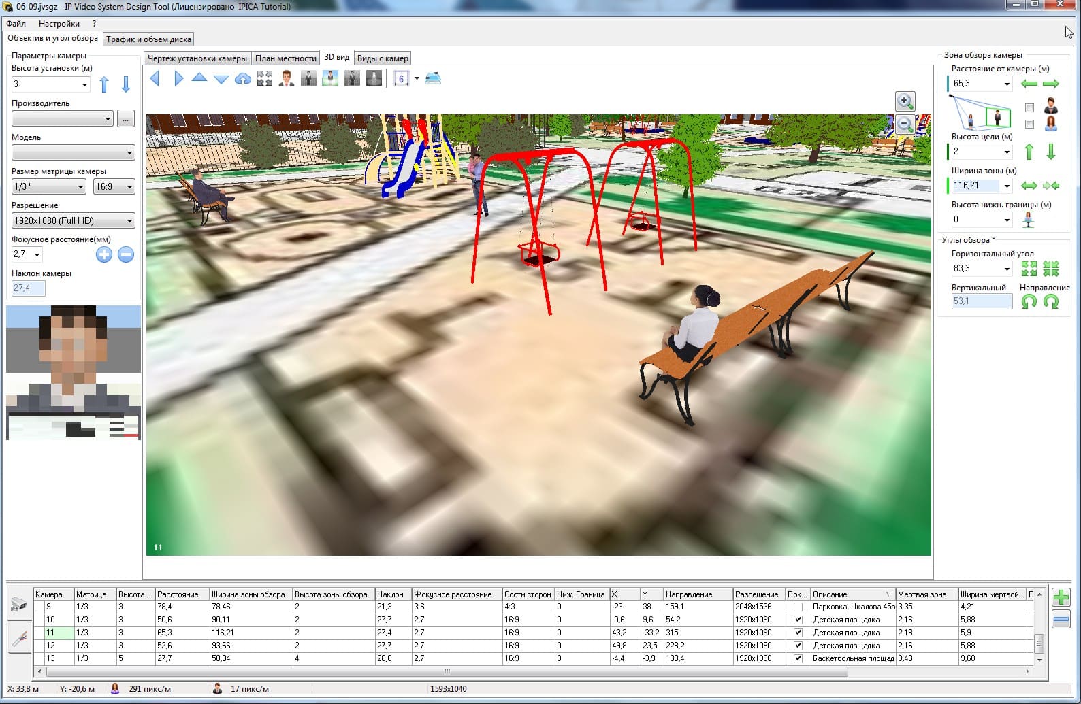Sort table by Описание column header

(x=852, y=594)
